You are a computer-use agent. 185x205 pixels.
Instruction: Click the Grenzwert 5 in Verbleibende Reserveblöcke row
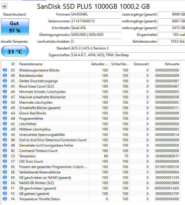pyautogui.click(x=147, y=172)
